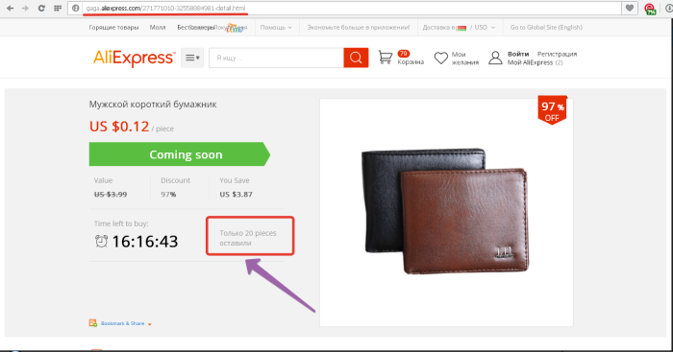Click the user account profile icon
This screenshot has height=352, width=673.
click(x=495, y=58)
